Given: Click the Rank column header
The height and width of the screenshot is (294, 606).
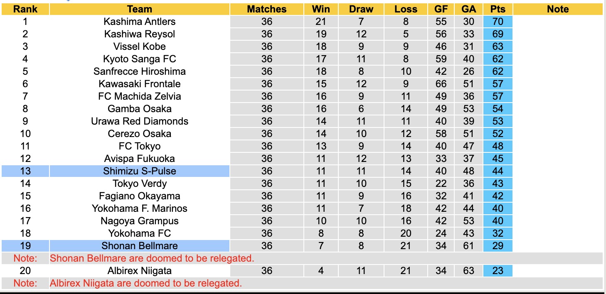Looking at the screenshot, I should (25, 9).
